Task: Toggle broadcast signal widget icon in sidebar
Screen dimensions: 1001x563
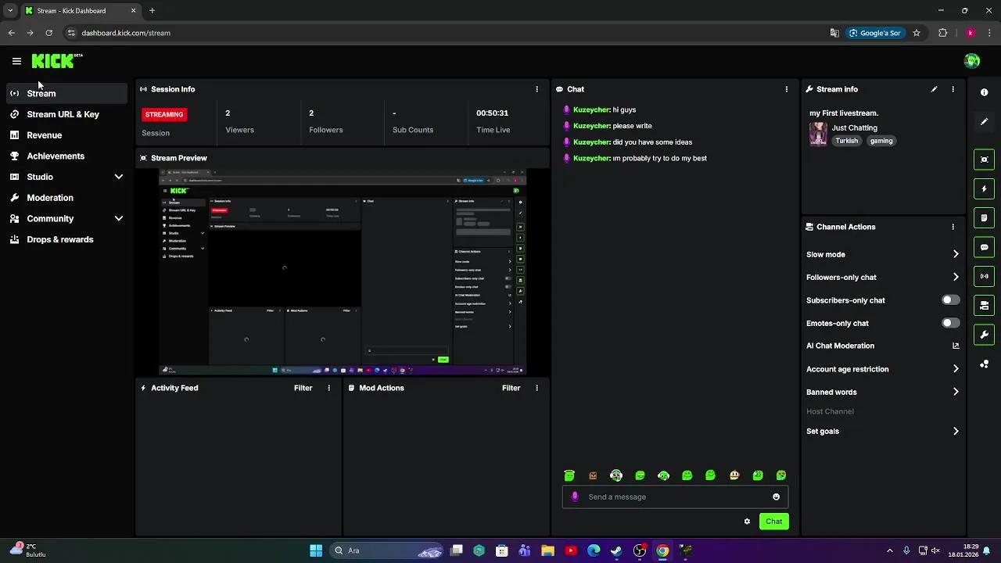Action: (x=984, y=276)
